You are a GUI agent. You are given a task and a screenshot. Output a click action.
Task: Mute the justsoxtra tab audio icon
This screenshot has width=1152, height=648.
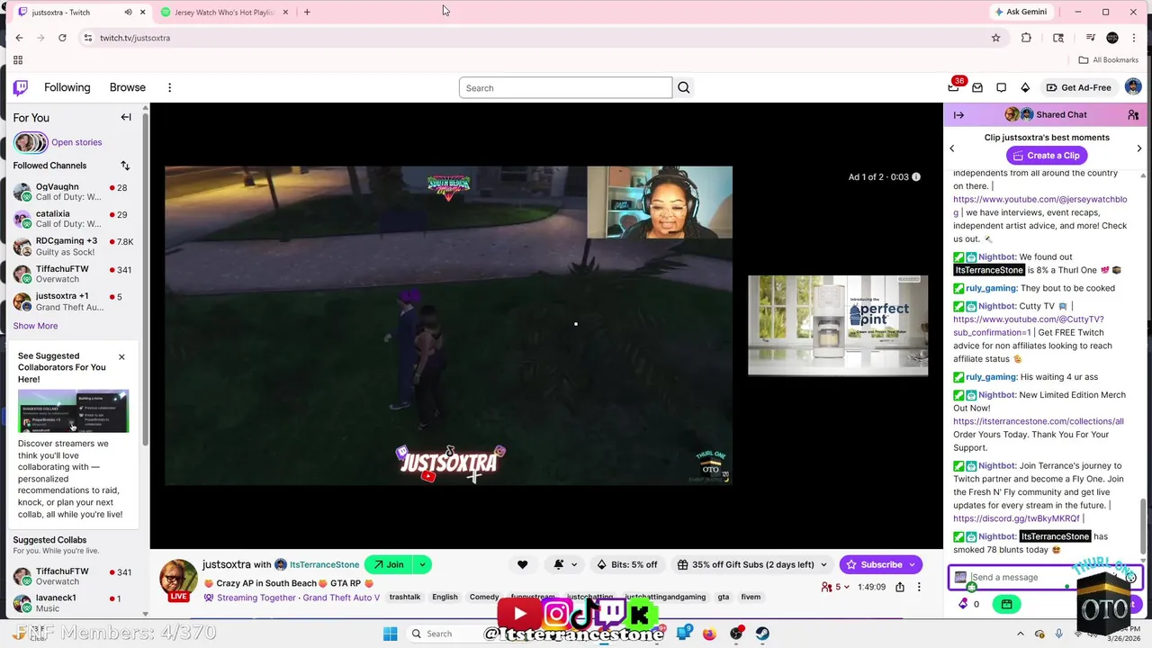coord(128,13)
